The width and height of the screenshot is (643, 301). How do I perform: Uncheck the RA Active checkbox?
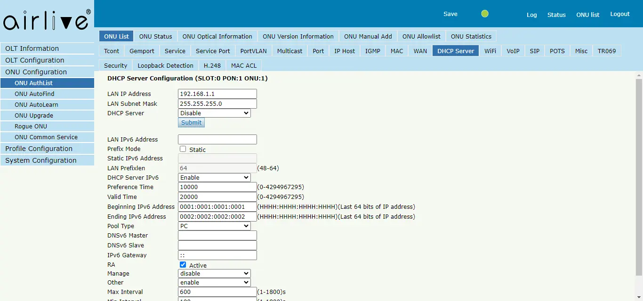pos(183,265)
